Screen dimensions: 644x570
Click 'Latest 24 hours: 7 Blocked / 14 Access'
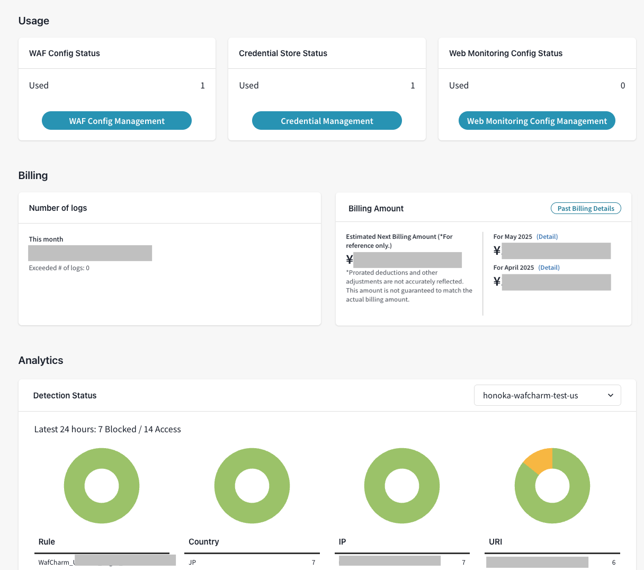pos(108,429)
